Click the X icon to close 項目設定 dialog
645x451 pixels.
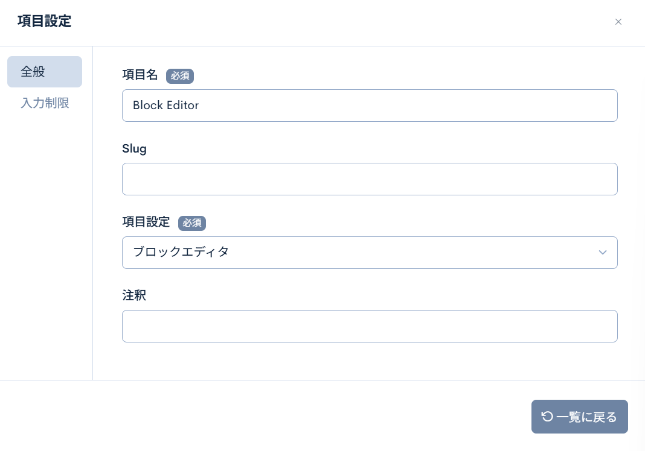click(x=618, y=22)
